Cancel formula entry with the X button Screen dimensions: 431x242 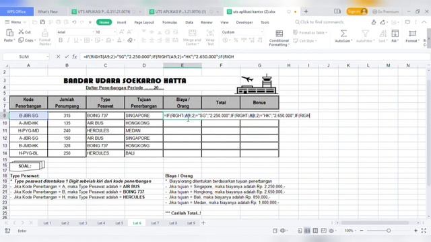(x=58, y=56)
